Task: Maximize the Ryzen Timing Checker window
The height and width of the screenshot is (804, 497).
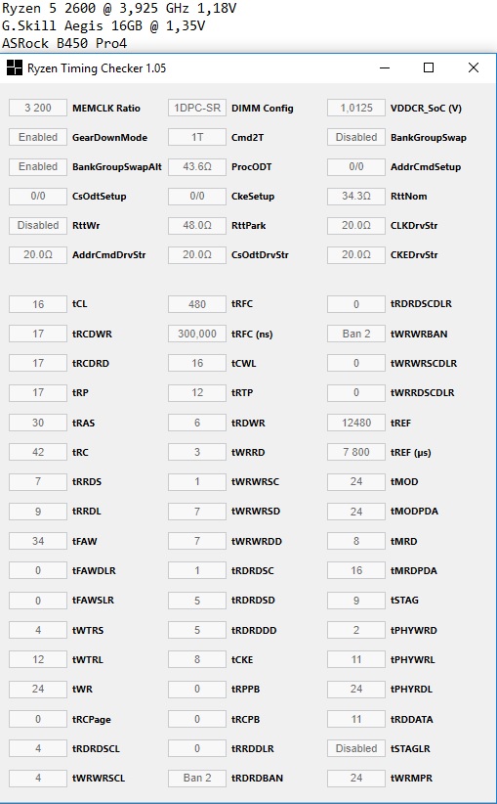Action: click(429, 67)
